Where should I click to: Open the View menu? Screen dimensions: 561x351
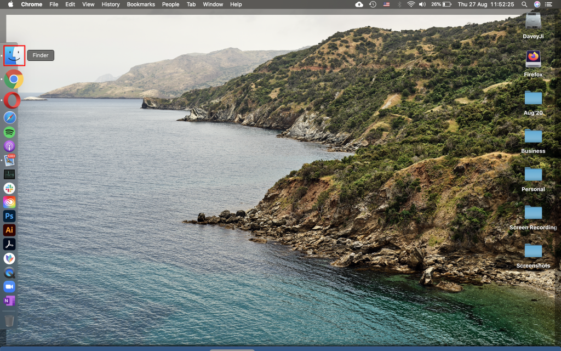[88, 4]
